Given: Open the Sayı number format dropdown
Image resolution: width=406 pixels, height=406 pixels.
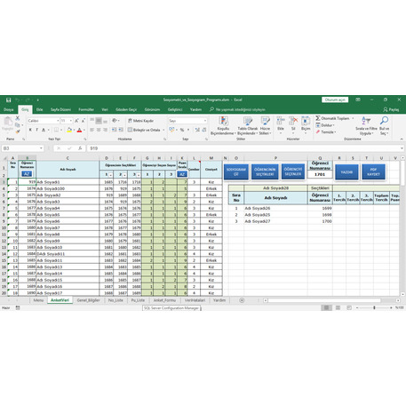Looking at the screenshot, I should pos(205,121).
